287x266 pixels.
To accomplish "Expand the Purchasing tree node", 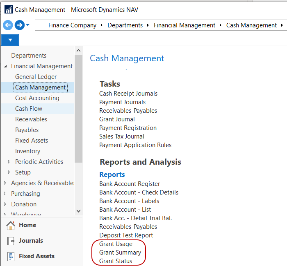I will point(6,194).
